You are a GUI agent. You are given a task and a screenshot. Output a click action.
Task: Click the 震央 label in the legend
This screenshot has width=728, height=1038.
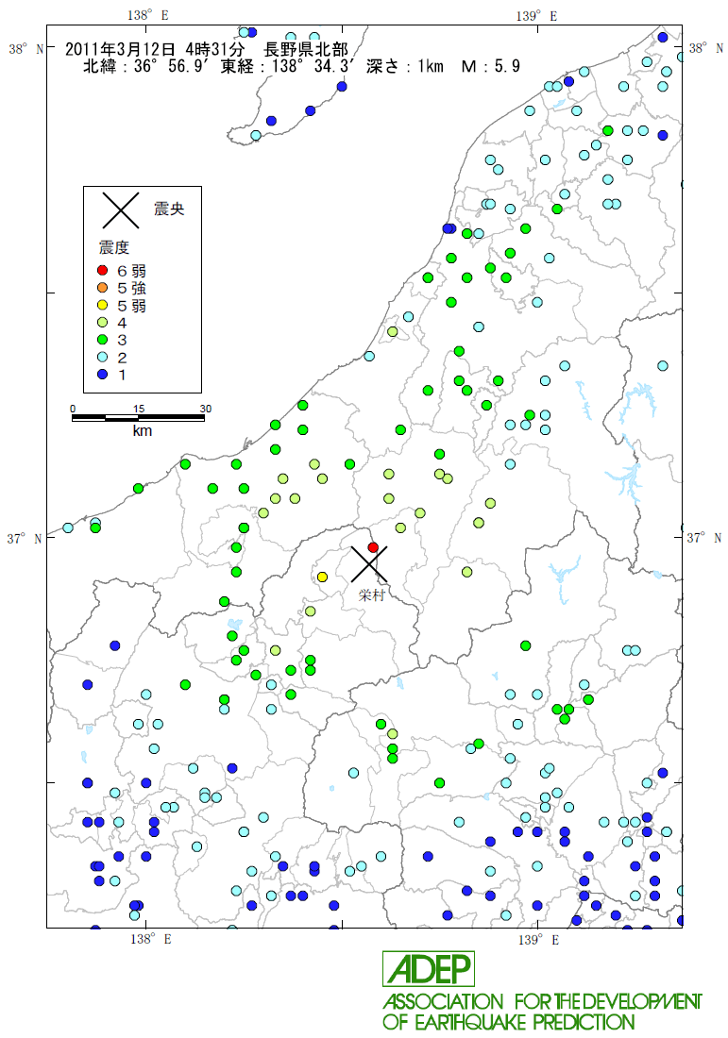click(x=169, y=209)
